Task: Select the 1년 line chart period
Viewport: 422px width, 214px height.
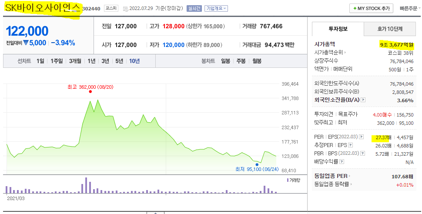Action: click(91, 61)
